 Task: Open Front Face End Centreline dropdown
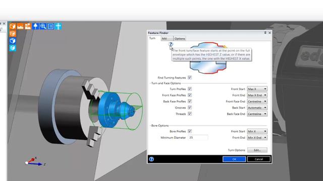tap(257, 102)
